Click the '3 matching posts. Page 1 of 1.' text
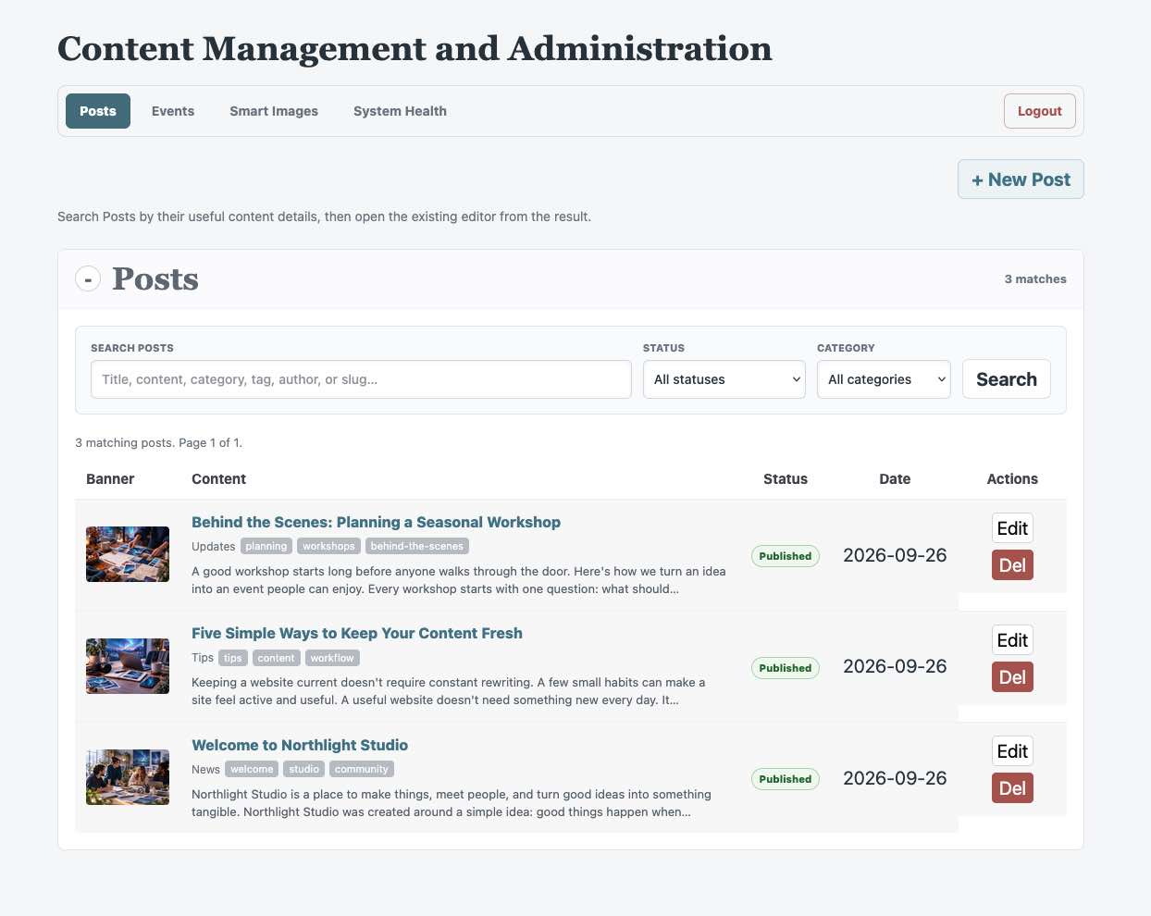Viewport: 1151px width, 916px height. 158,443
